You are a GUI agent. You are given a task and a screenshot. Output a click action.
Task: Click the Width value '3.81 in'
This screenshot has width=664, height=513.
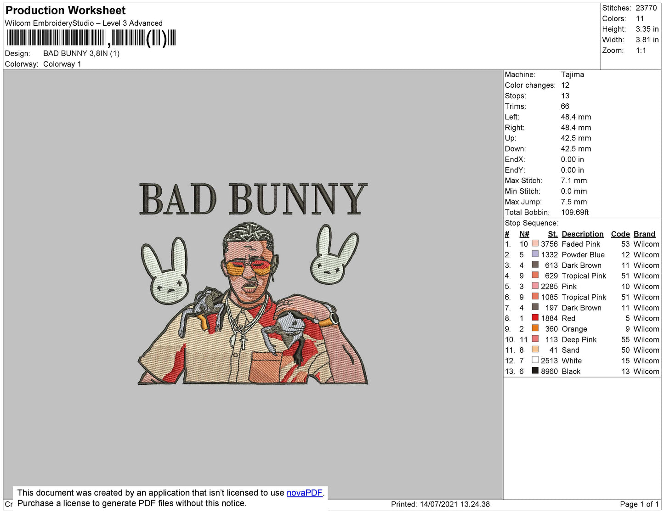click(647, 39)
